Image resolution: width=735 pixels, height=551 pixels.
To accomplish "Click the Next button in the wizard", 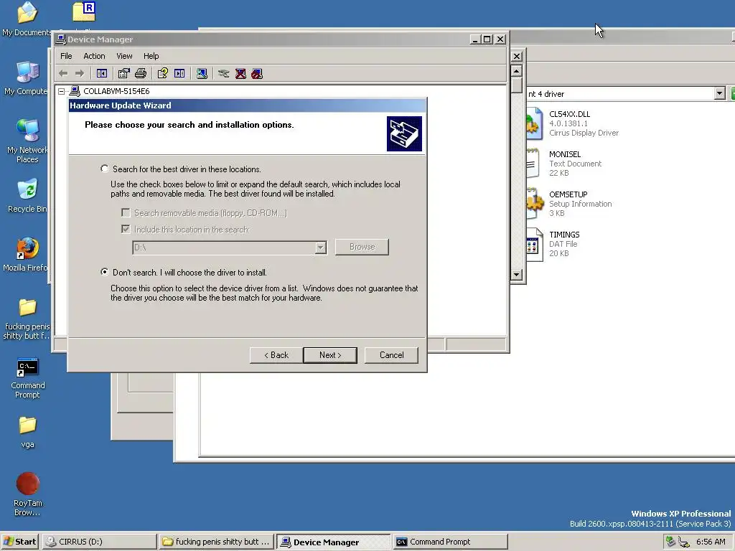I will 330,355.
